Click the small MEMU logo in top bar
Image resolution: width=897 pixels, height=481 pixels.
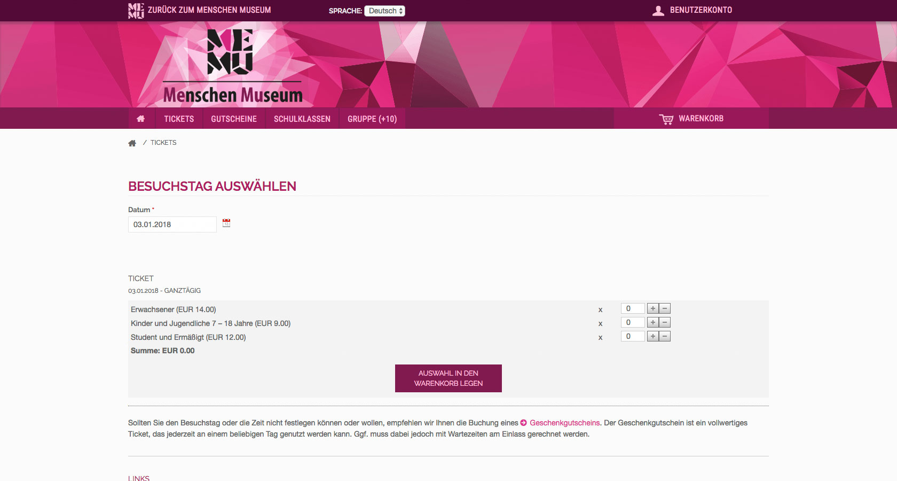136,11
